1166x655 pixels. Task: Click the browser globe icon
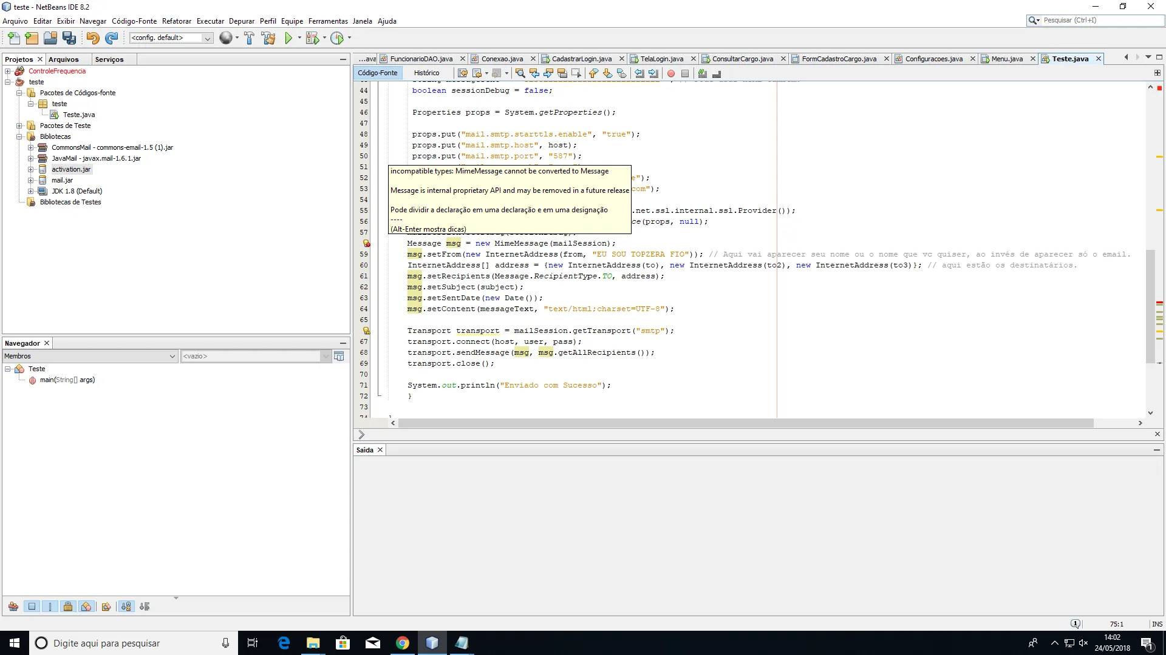pyautogui.click(x=225, y=38)
